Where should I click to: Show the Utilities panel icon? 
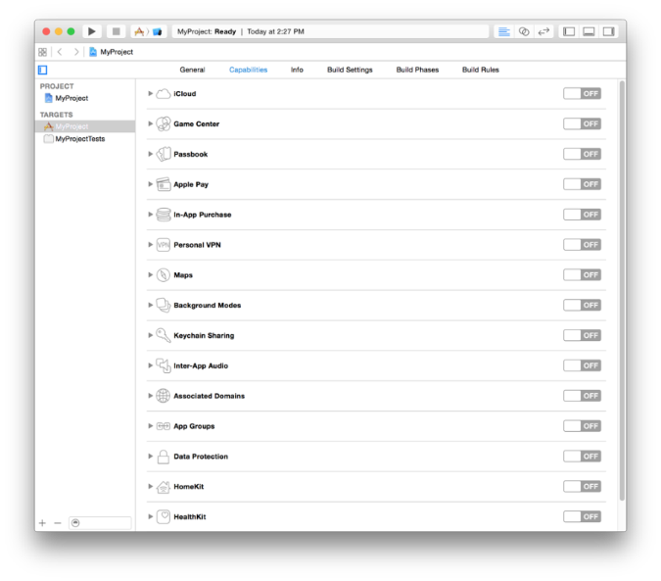pyautogui.click(x=608, y=31)
